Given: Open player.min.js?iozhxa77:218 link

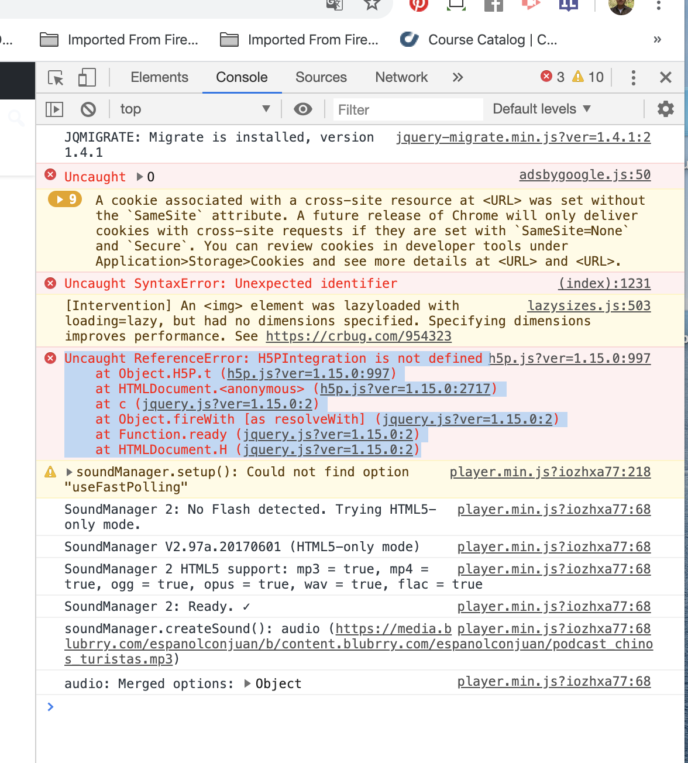Looking at the screenshot, I should click(x=550, y=472).
